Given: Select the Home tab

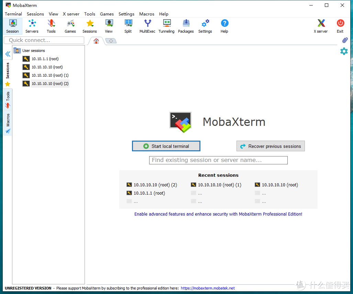Looking at the screenshot, I should coord(96,41).
